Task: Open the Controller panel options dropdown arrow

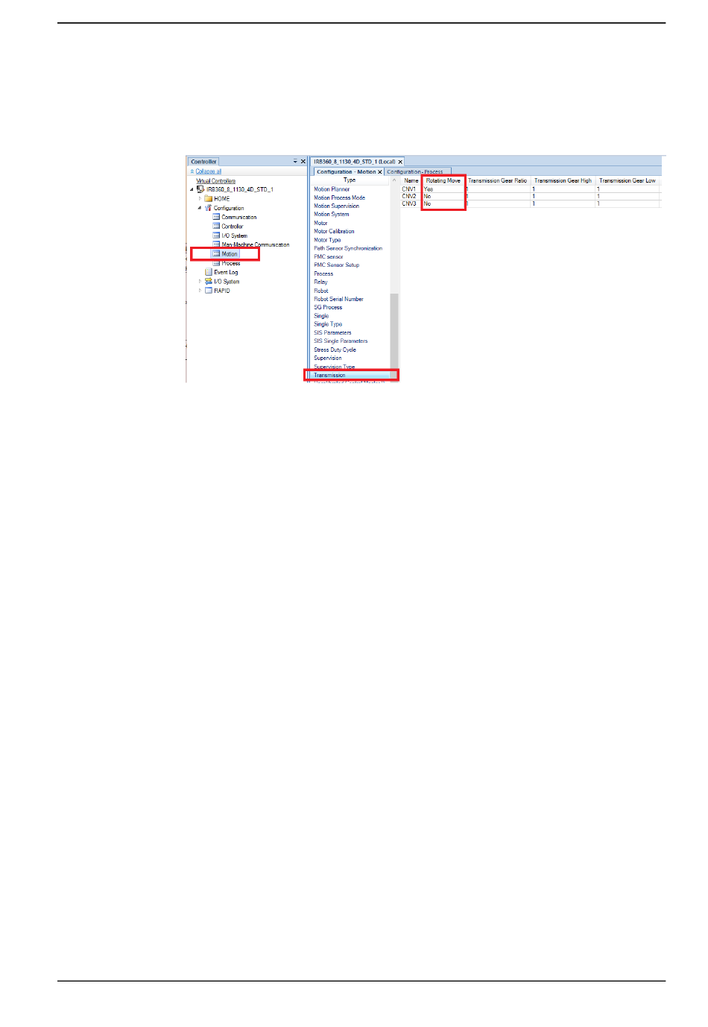Action: point(295,162)
